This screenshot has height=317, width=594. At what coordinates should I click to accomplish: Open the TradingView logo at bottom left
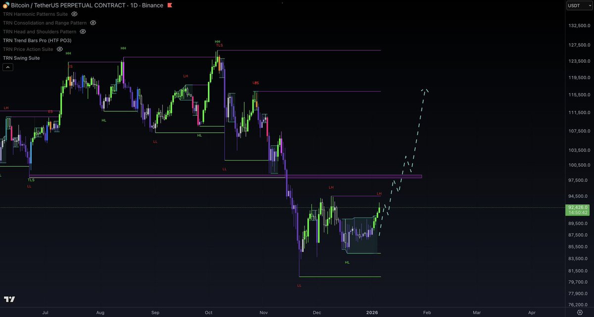[x=9, y=300]
